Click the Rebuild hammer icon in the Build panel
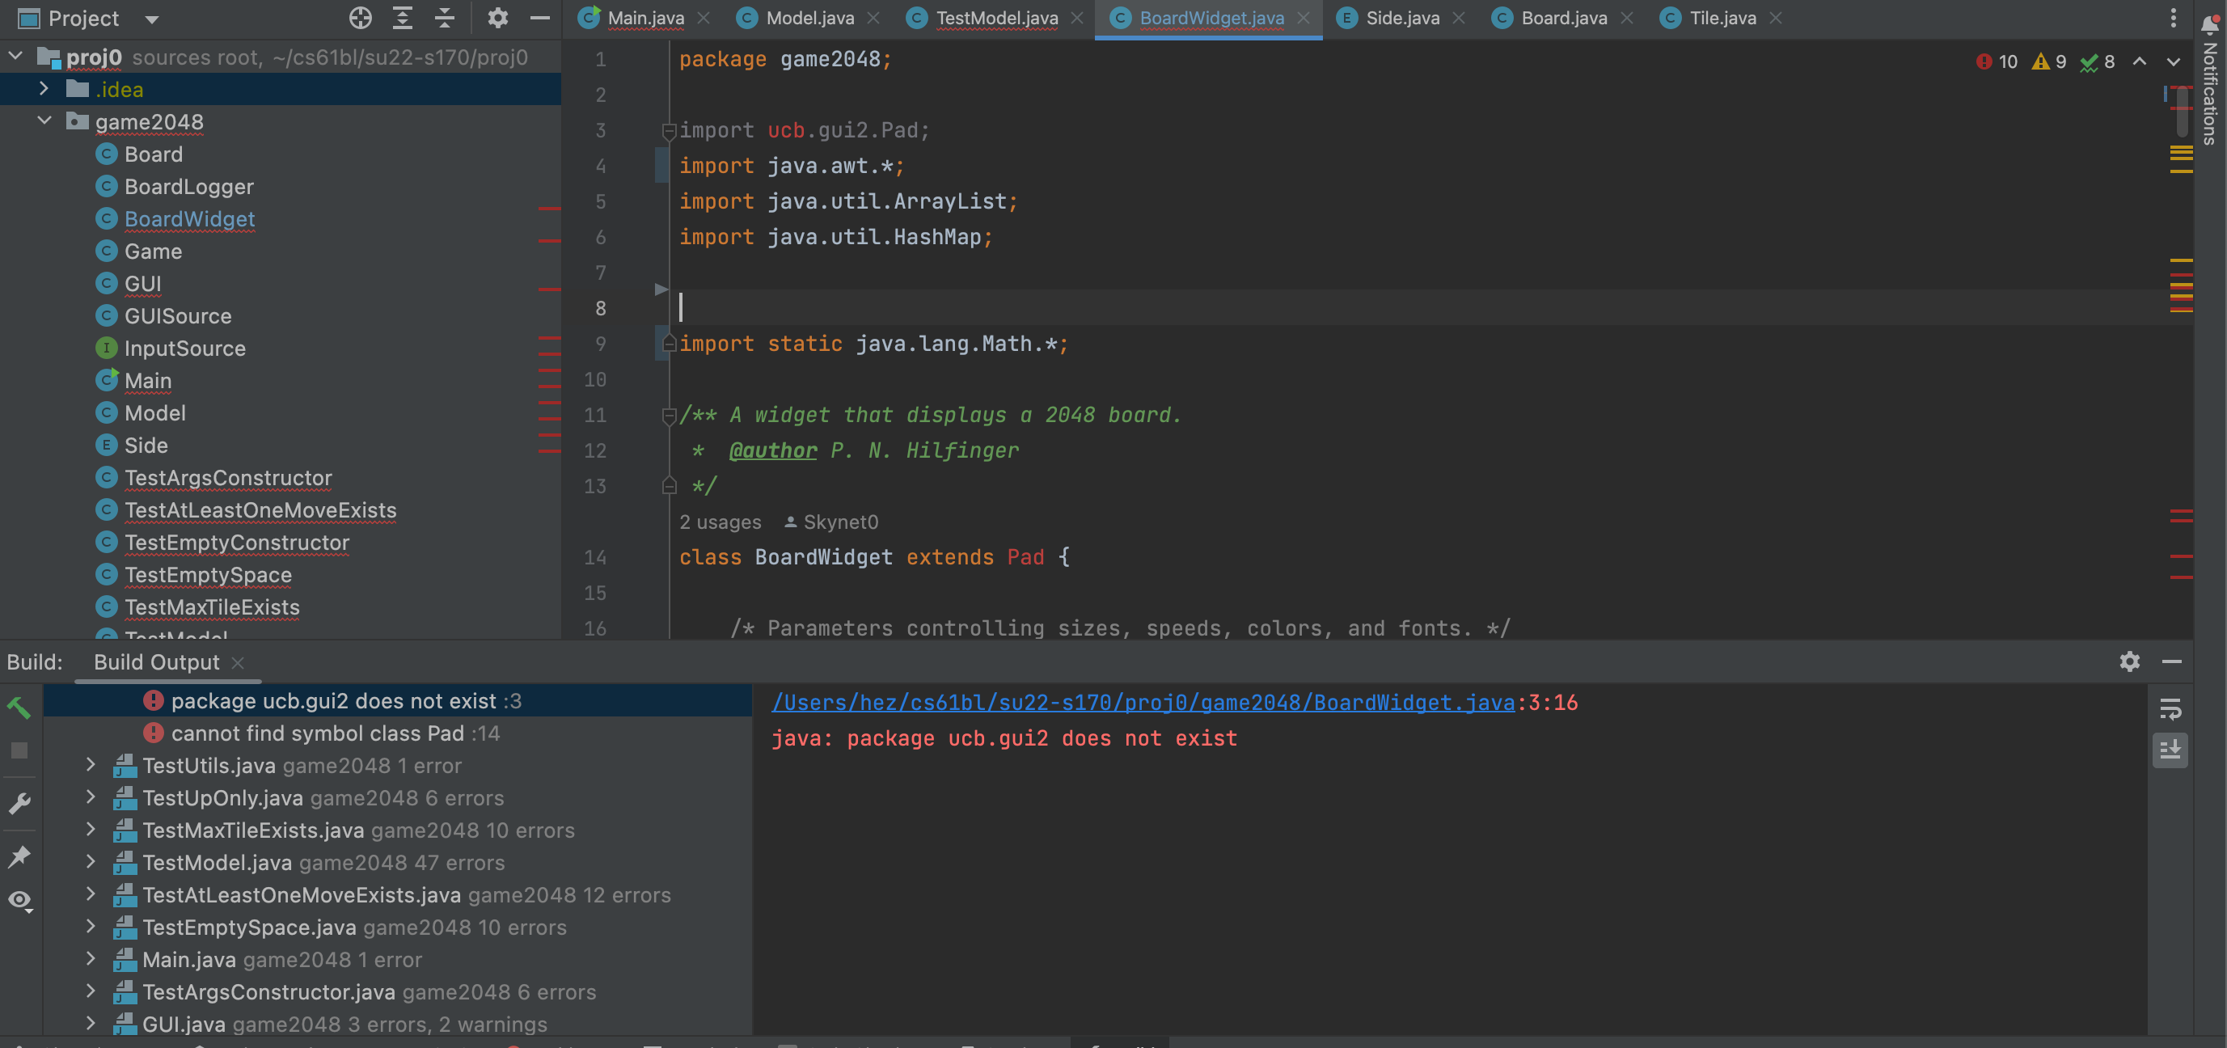Screen dimensions: 2227x1048 19,708
